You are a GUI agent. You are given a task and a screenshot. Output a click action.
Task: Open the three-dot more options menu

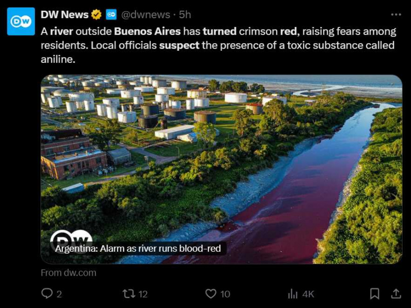click(396, 15)
